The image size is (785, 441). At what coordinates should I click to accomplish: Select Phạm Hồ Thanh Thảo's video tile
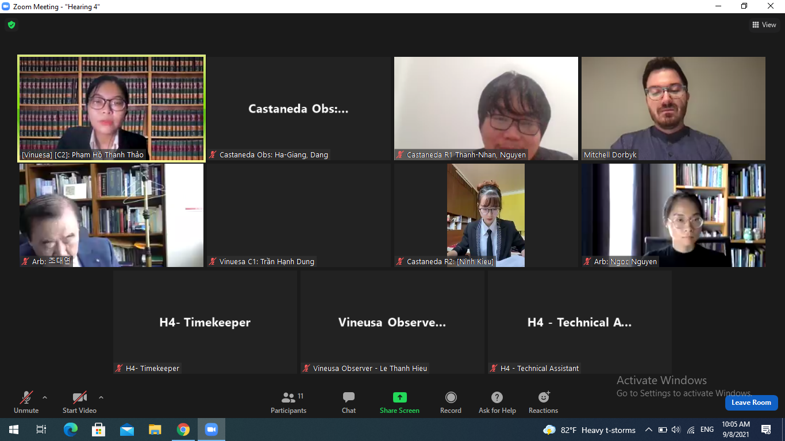111,108
